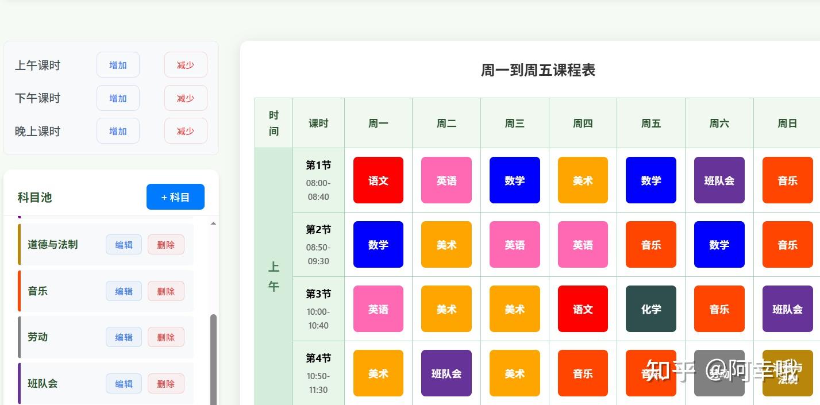The width and height of the screenshot is (820, 405).
Task: Click the 周二 column header
Action: pos(446,123)
